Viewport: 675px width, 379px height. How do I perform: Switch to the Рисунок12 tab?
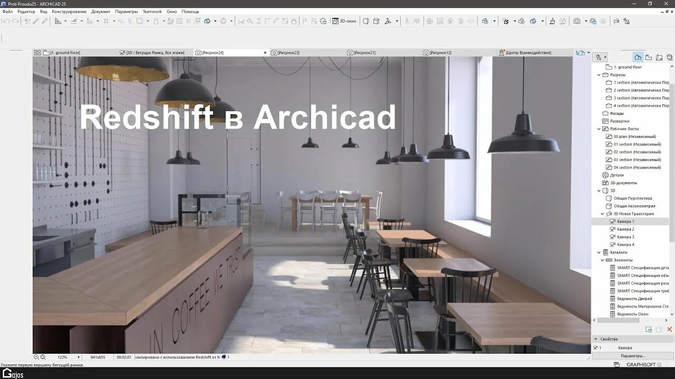460,53
